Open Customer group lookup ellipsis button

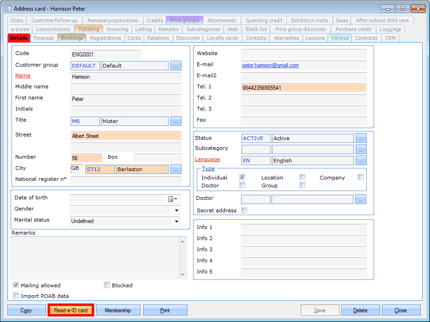pyautogui.click(x=176, y=66)
